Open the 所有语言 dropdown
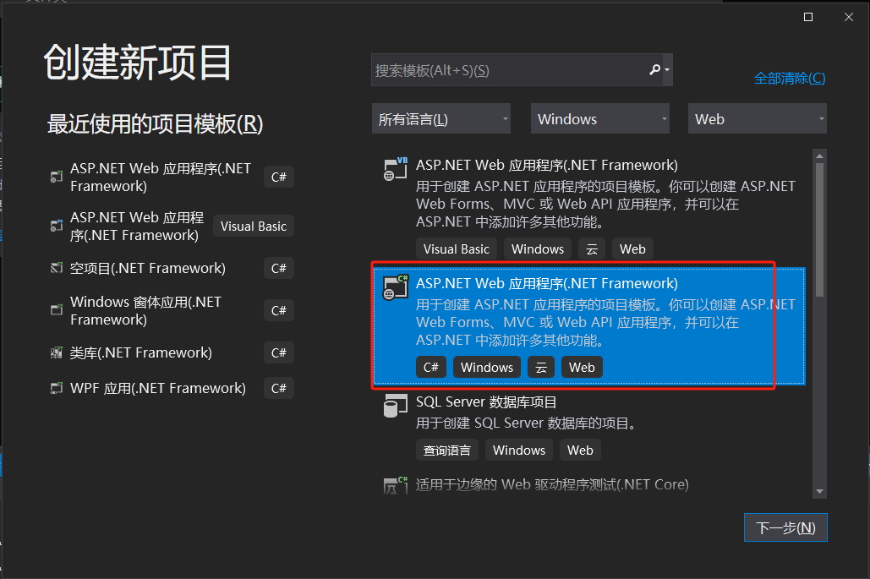Viewport: 870px width, 579px height. (x=440, y=118)
